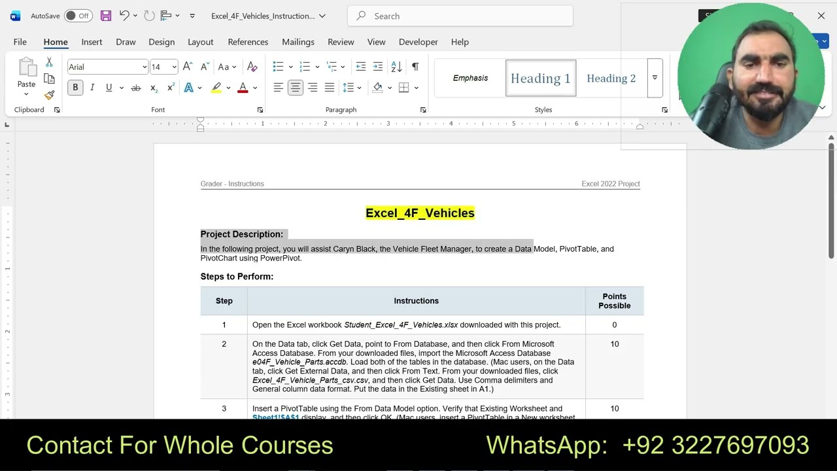Screen dimensions: 837x471
Task: Decrease paragraph indent
Action: click(361, 67)
